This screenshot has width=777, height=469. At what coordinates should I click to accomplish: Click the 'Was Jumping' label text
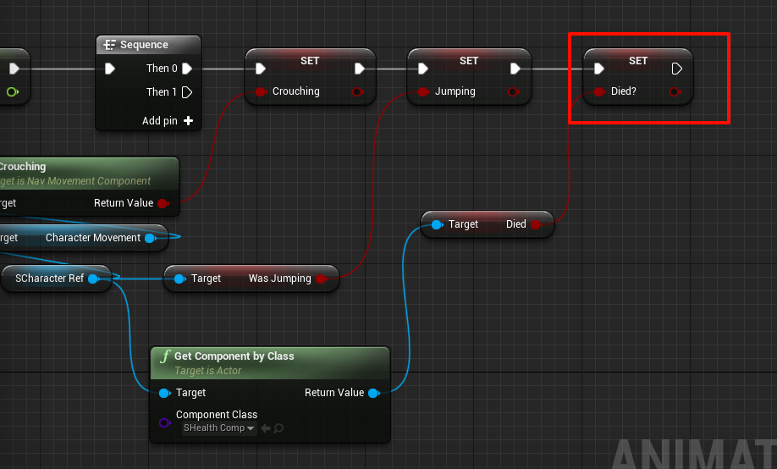pos(280,279)
